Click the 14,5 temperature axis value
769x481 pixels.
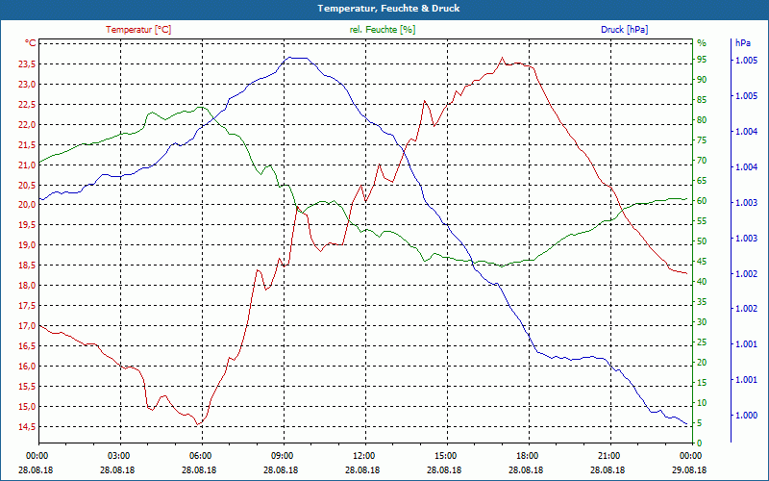coord(27,426)
